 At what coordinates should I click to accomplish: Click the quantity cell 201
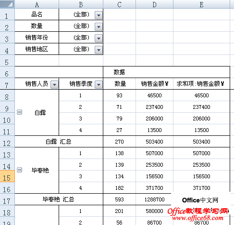pyautogui.click(x=120, y=211)
